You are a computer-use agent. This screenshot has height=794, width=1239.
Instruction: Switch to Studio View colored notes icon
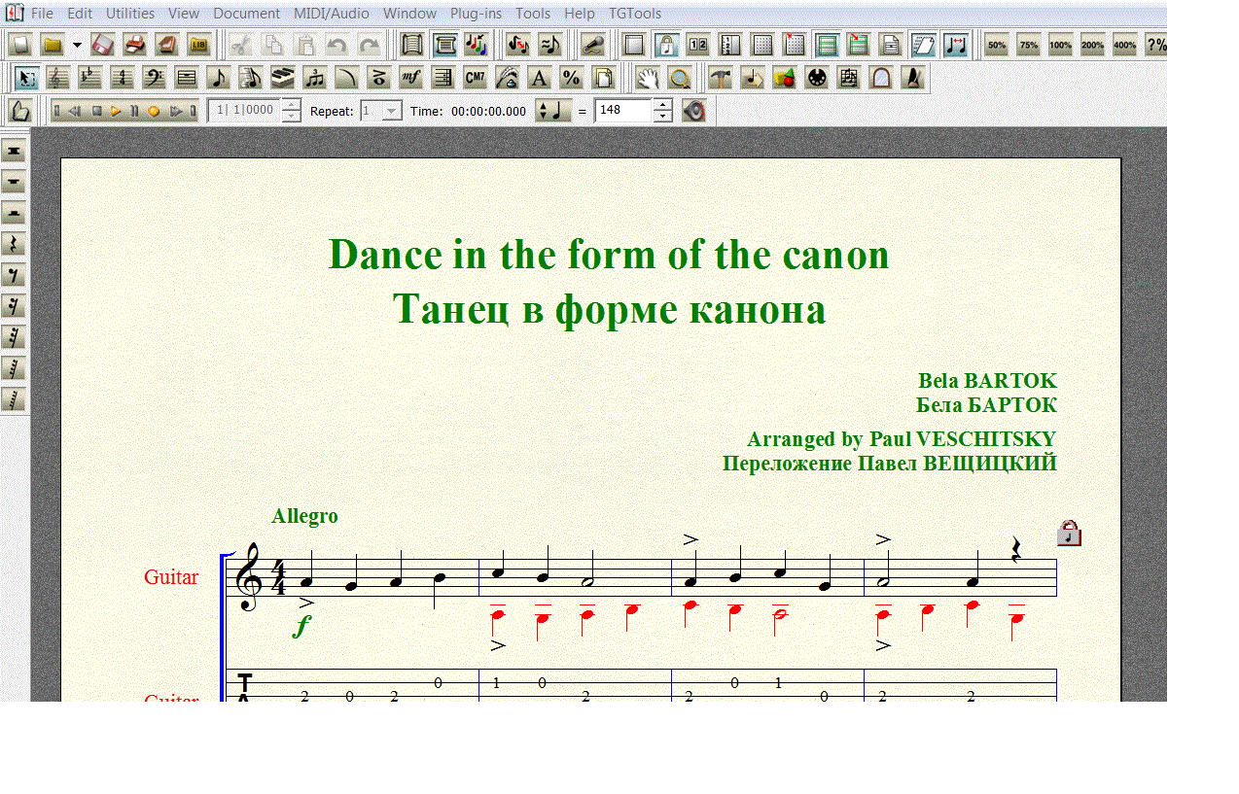[x=476, y=45]
